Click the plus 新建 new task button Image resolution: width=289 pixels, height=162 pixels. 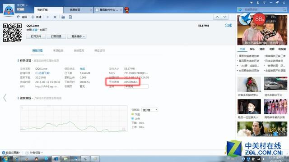point(36,17)
